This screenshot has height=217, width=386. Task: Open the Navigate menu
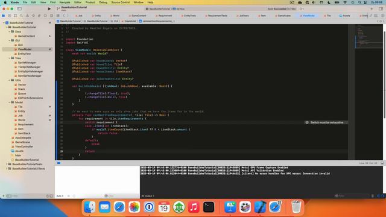coord(65,2)
